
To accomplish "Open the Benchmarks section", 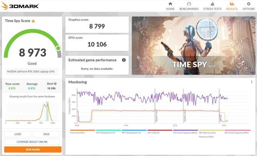I will pyautogui.click(x=189, y=6).
